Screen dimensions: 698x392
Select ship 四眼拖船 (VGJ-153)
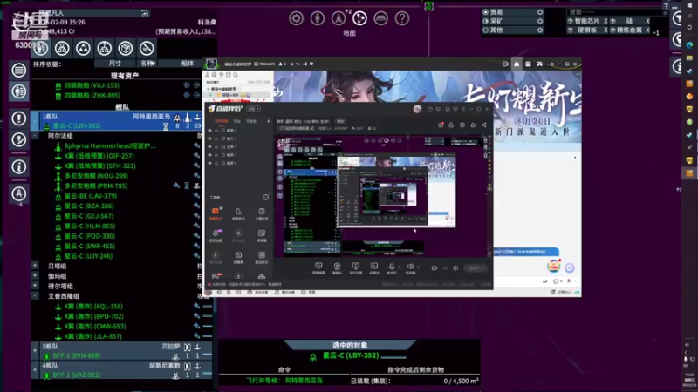(x=92, y=85)
